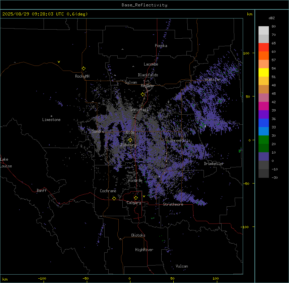Click the km unit label at bottom left
Image resolution: width=289 pixels, height=283 pixels.
click(x=5, y=279)
